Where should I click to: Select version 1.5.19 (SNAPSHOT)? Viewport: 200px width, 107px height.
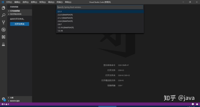pos(100,28)
